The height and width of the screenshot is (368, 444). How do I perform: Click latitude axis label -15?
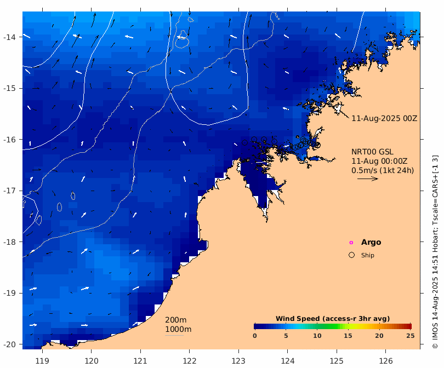9,88
